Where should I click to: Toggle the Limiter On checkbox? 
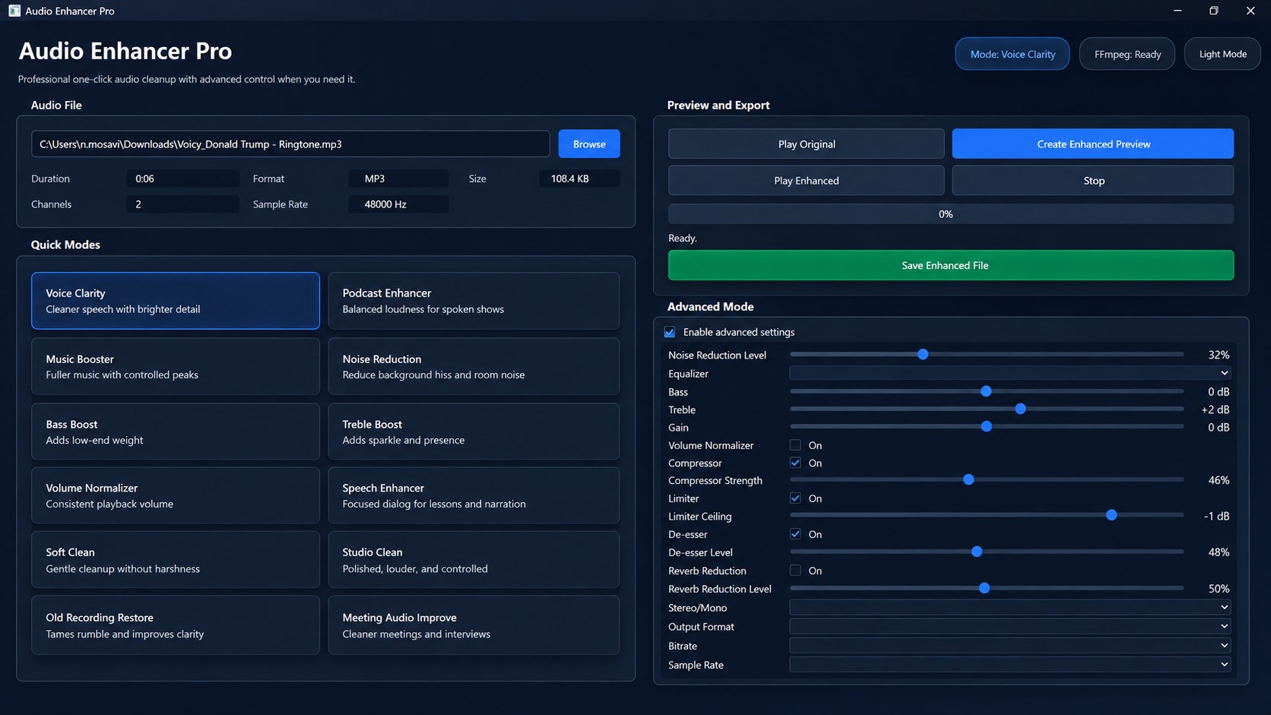tap(795, 498)
